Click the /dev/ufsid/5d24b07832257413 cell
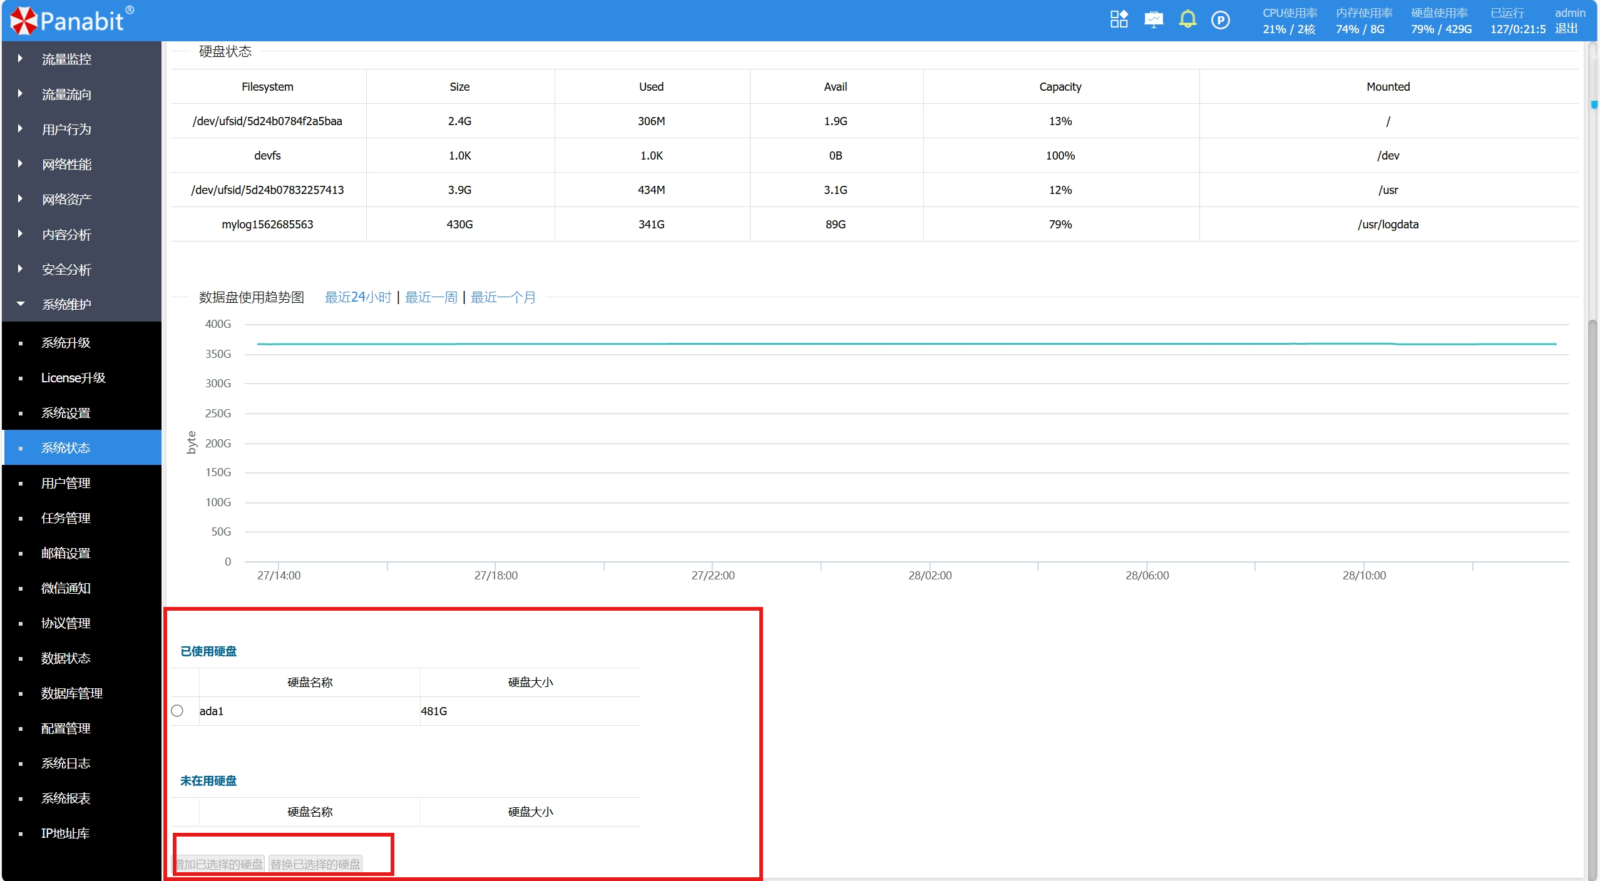 [267, 190]
